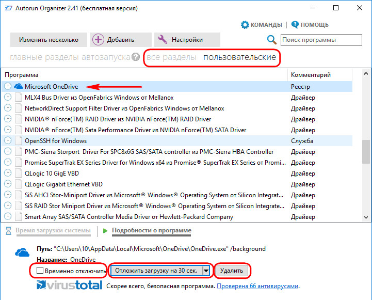The image size is (372, 300).
Task: Select NetworkDirect Support Filter Driver entry
Action: [177, 108]
